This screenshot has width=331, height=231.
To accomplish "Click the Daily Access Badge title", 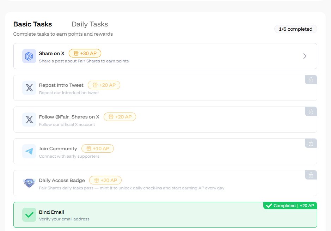I will [62, 180].
